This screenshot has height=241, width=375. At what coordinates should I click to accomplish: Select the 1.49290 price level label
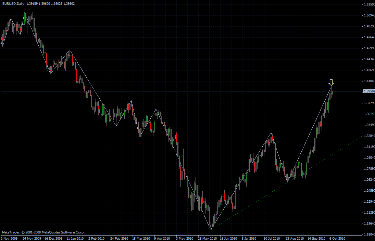pos(370,26)
